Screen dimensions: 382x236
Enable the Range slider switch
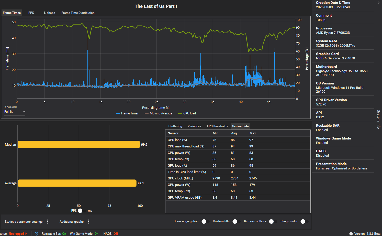304,221
